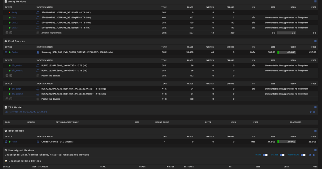Toggle the Array Devices section view icon
322x169 pixels.
pos(315,1)
